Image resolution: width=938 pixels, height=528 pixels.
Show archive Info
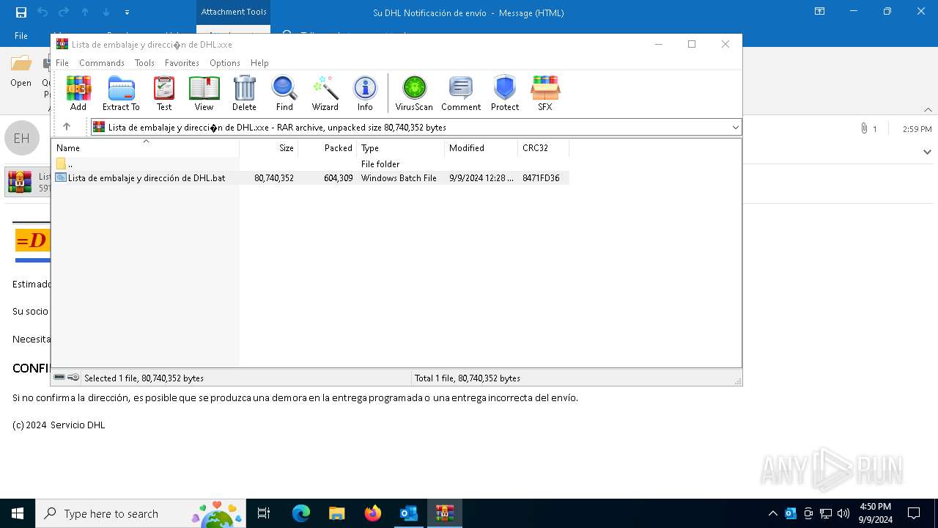(365, 93)
